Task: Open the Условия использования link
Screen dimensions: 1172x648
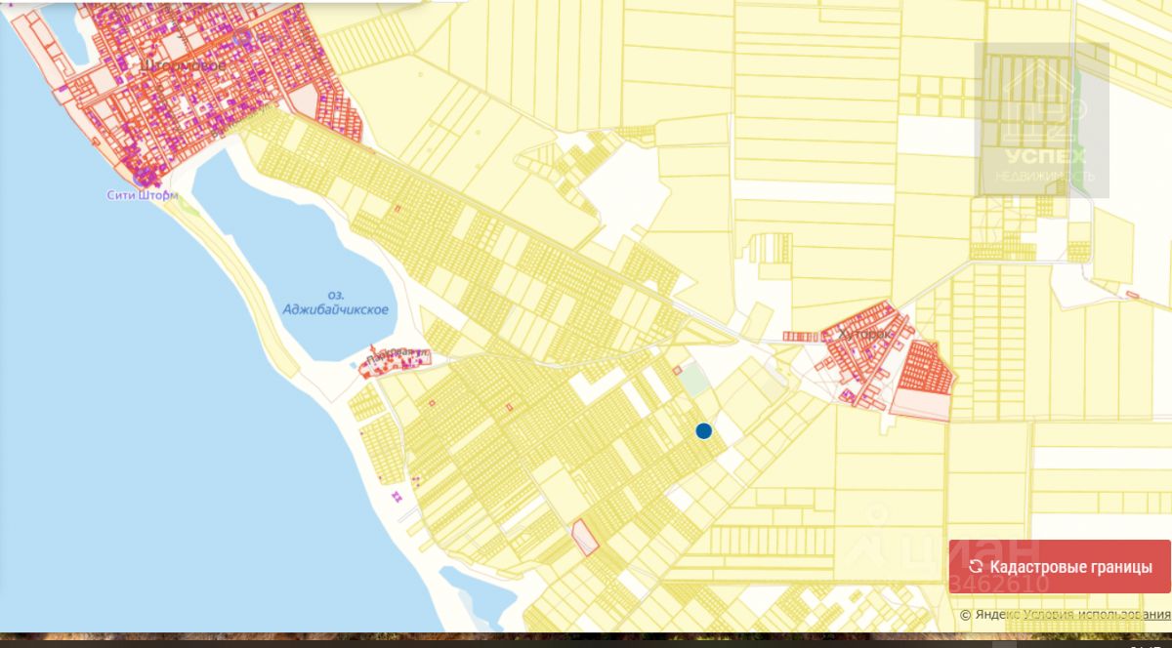Action: pos(1111,615)
